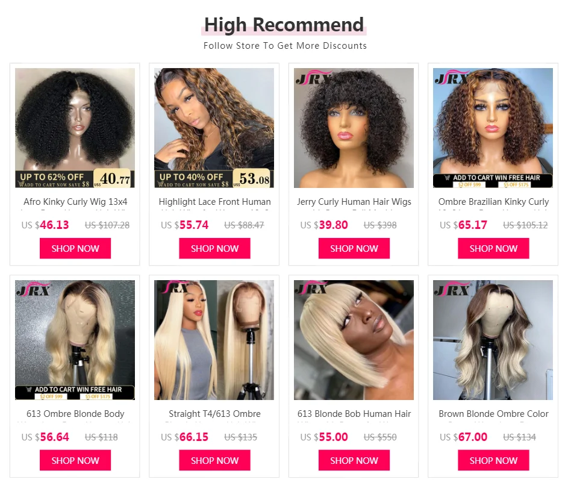The image size is (568, 491).
Task: Open the Brown Blonde Ombre Color wig image
Action: click(x=493, y=340)
